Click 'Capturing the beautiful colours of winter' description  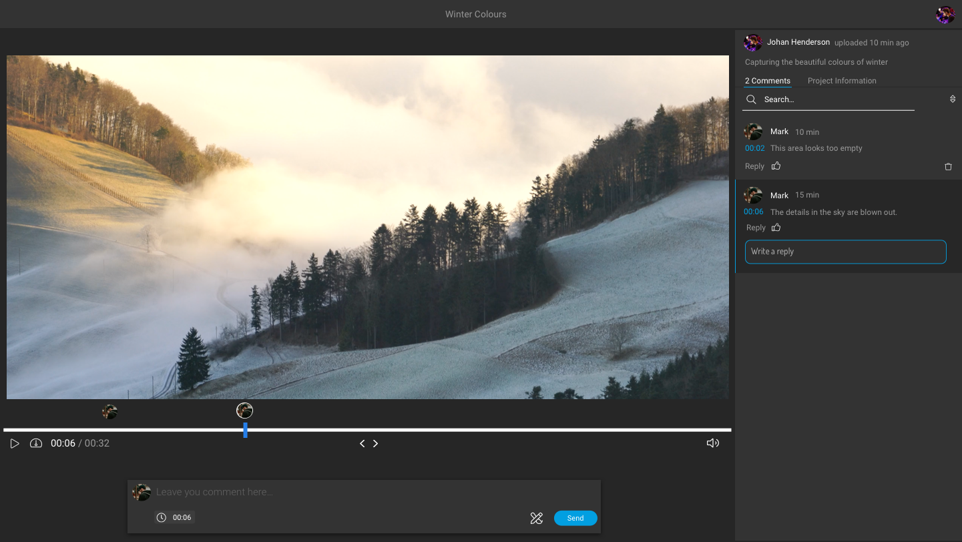click(x=816, y=62)
